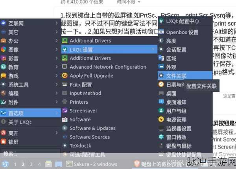Open 窗口特效 (Window Effects)
This screenshot has height=169, width=236.
tap(185, 137)
